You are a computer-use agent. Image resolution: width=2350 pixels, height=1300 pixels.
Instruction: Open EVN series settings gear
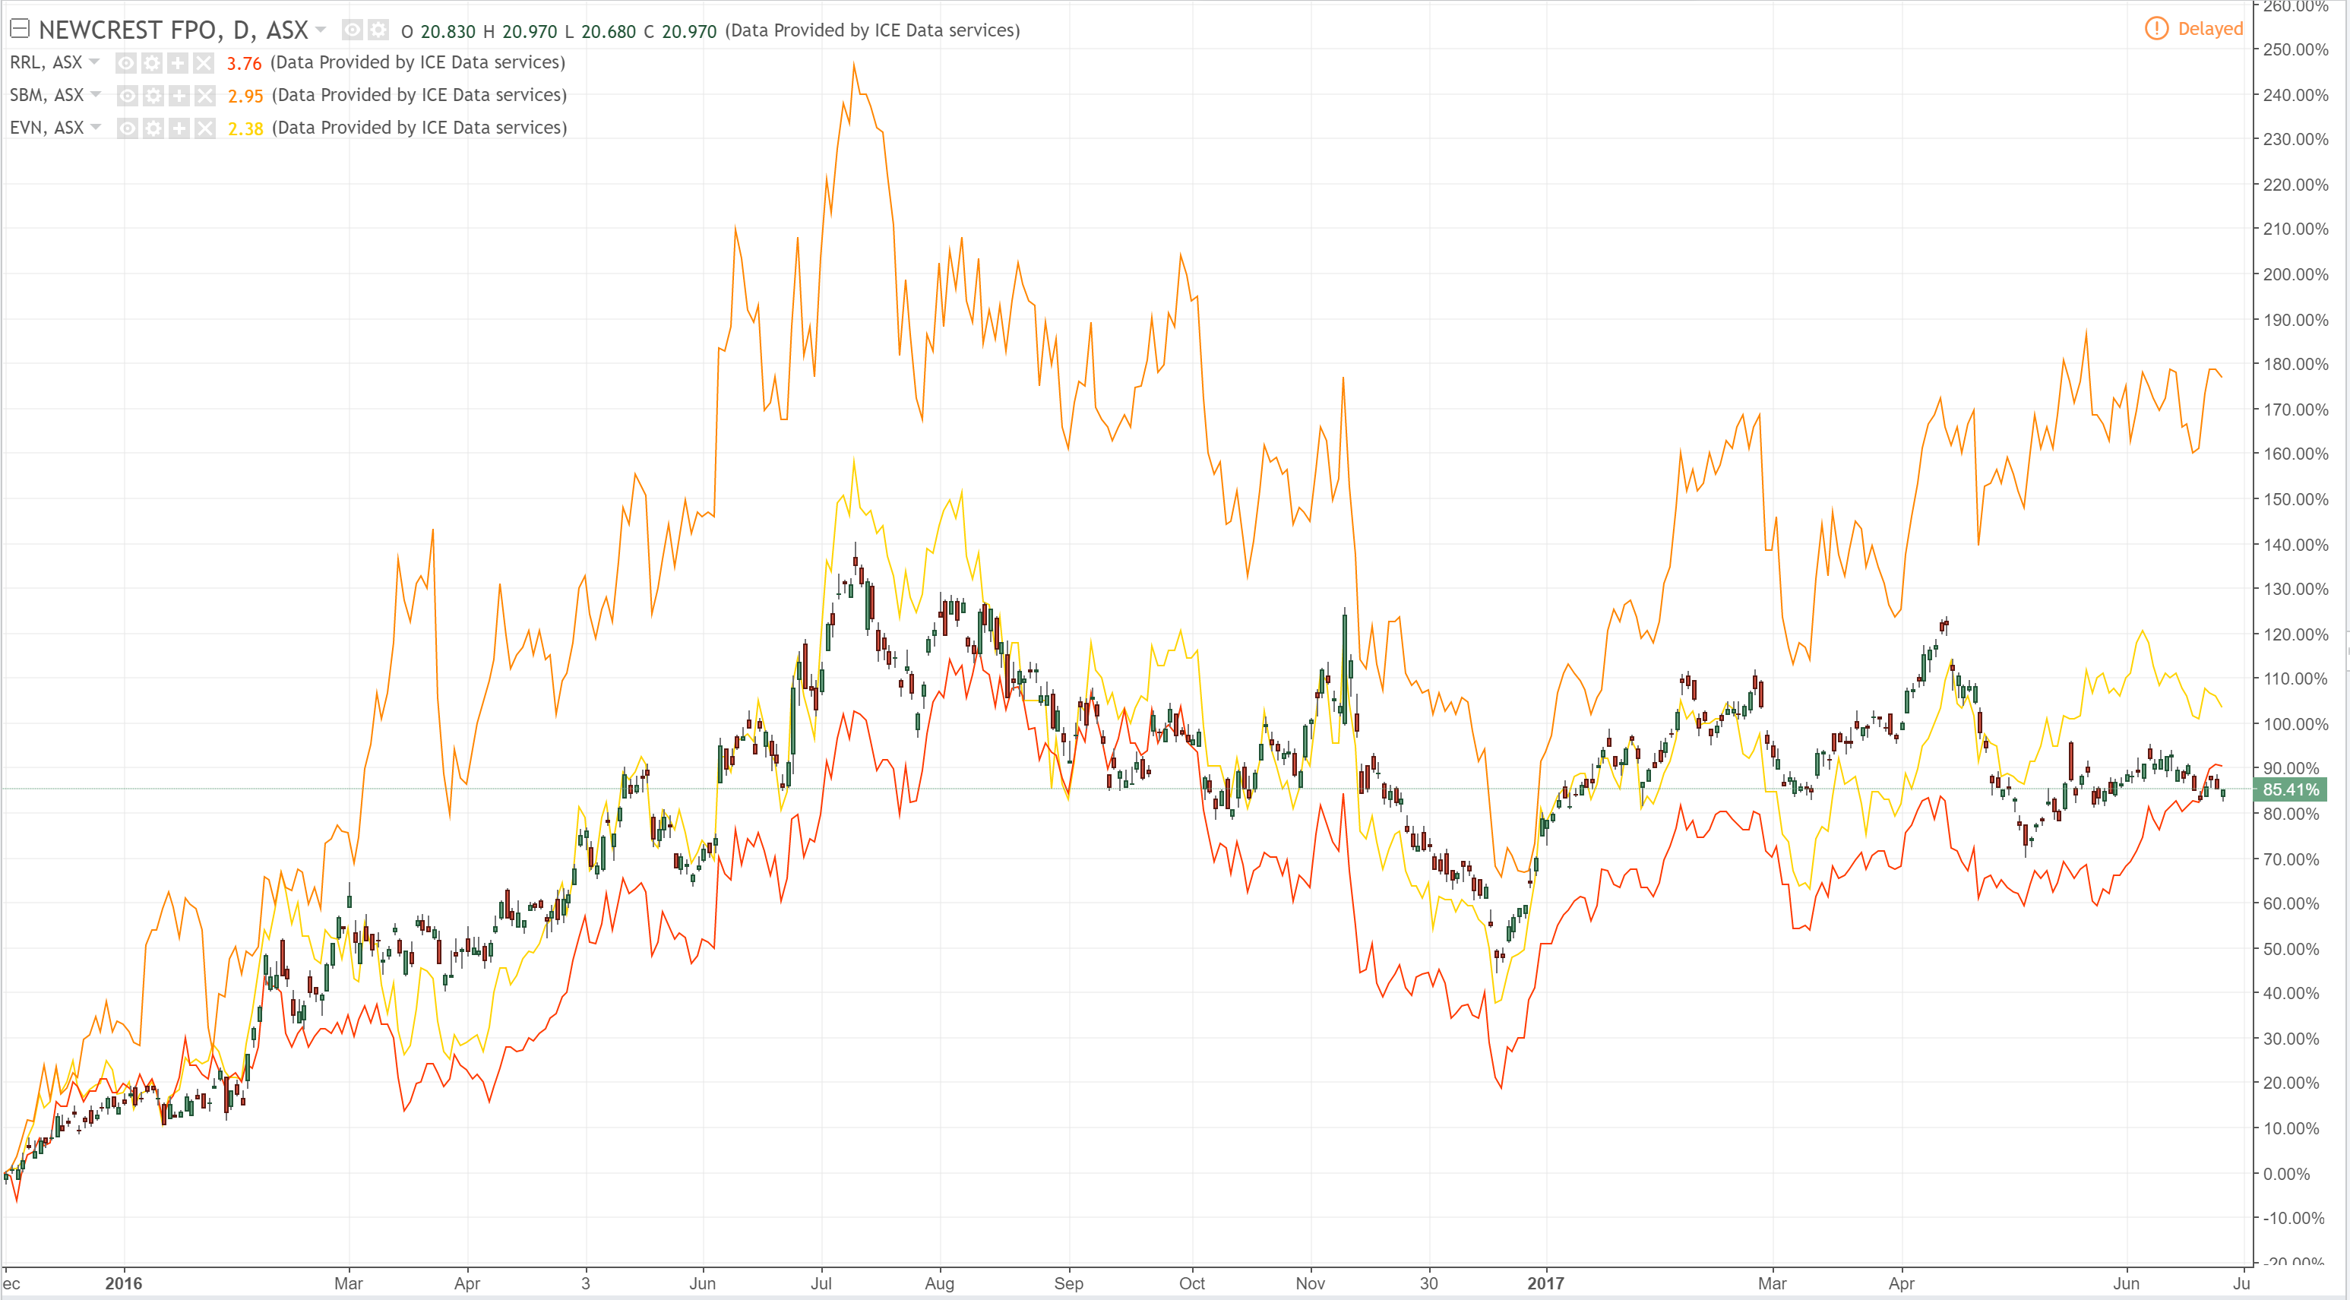pos(153,128)
